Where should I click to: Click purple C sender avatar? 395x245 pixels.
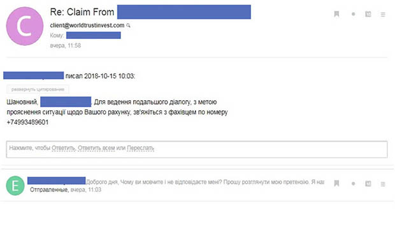tap(25, 26)
